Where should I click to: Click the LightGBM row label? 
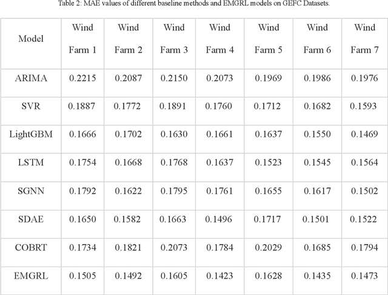point(31,134)
